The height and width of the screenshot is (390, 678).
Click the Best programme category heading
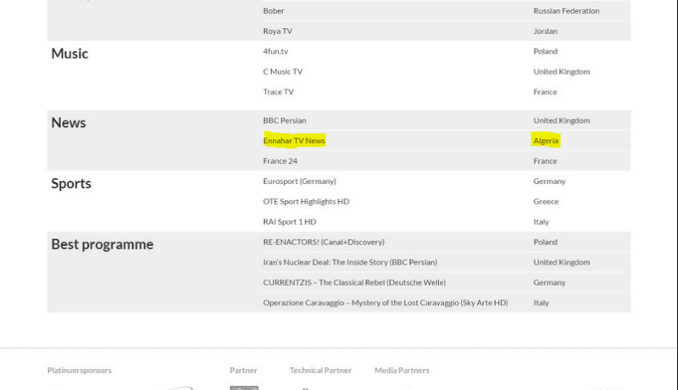102,244
